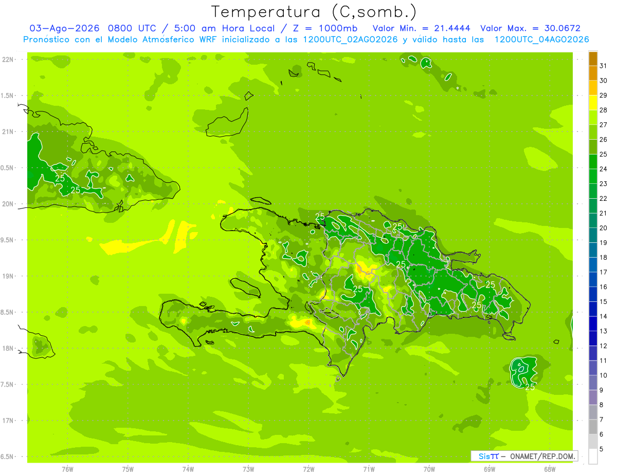Click the legend value "20"
The width and height of the screenshot is (617, 476).
click(604, 228)
